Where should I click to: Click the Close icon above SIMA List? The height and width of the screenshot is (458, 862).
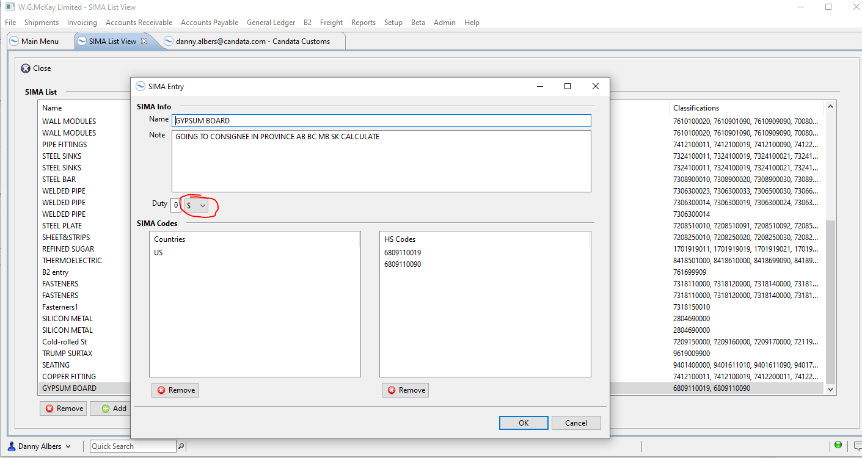[26, 68]
